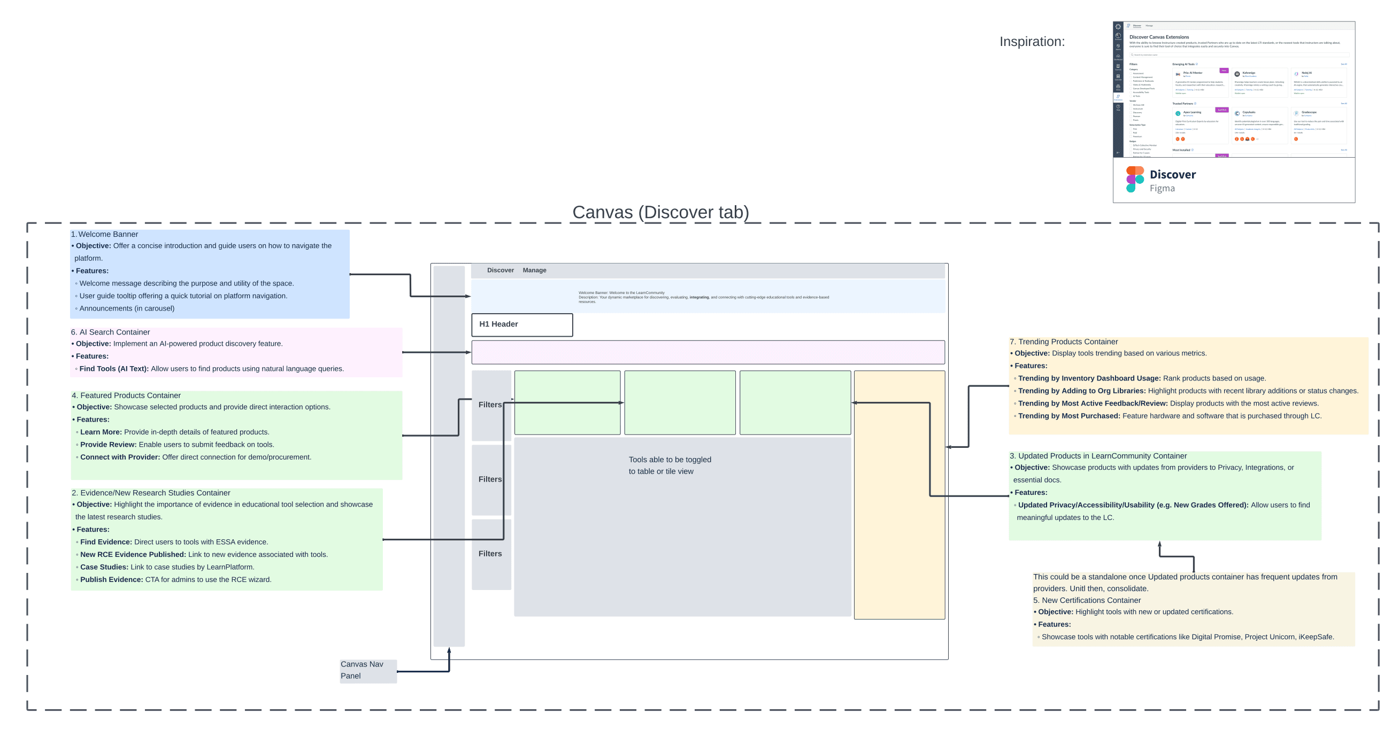Select the Discover tab in wireframe
The width and height of the screenshot is (1384, 745).
click(500, 270)
